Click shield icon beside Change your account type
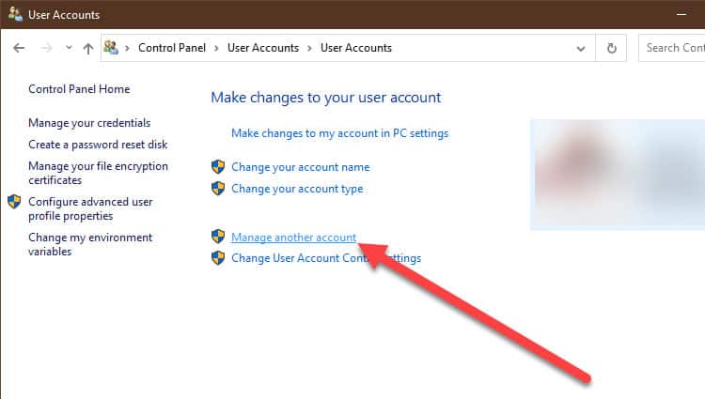Viewport: 705px width, 399px height. click(x=218, y=188)
